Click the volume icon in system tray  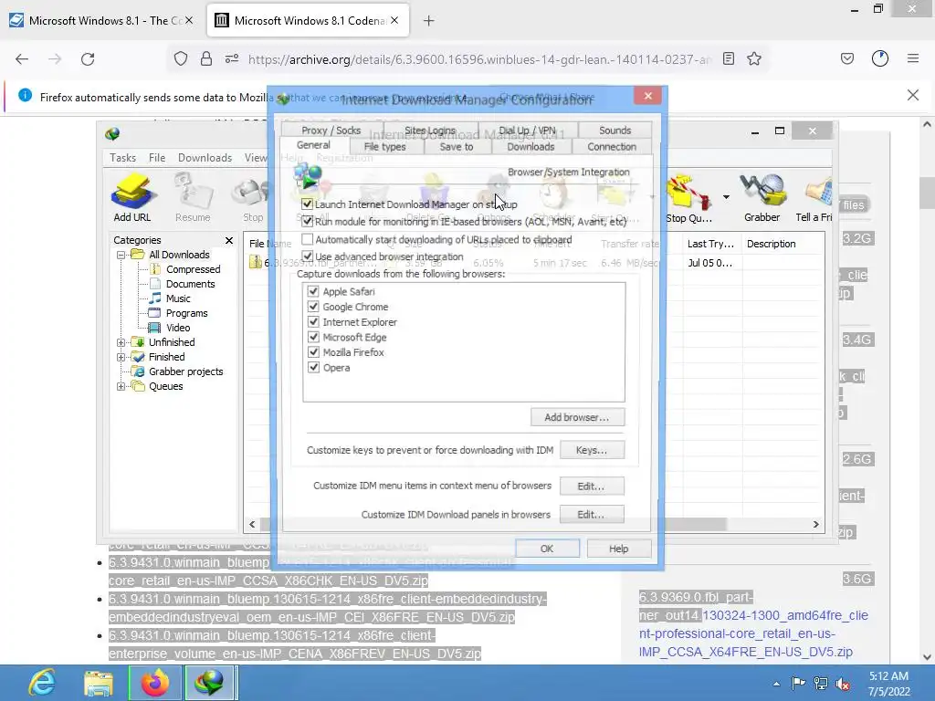[843, 684]
